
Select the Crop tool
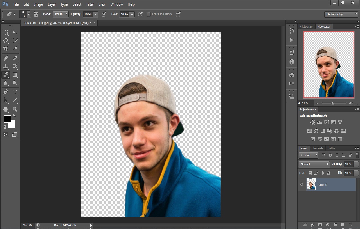click(x=6, y=49)
